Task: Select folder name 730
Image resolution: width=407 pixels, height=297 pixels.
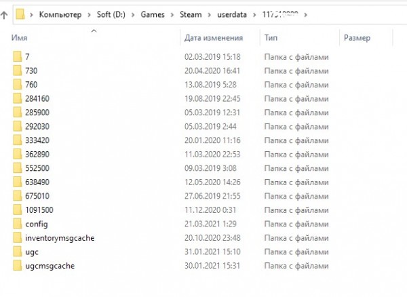Action: 31,71
